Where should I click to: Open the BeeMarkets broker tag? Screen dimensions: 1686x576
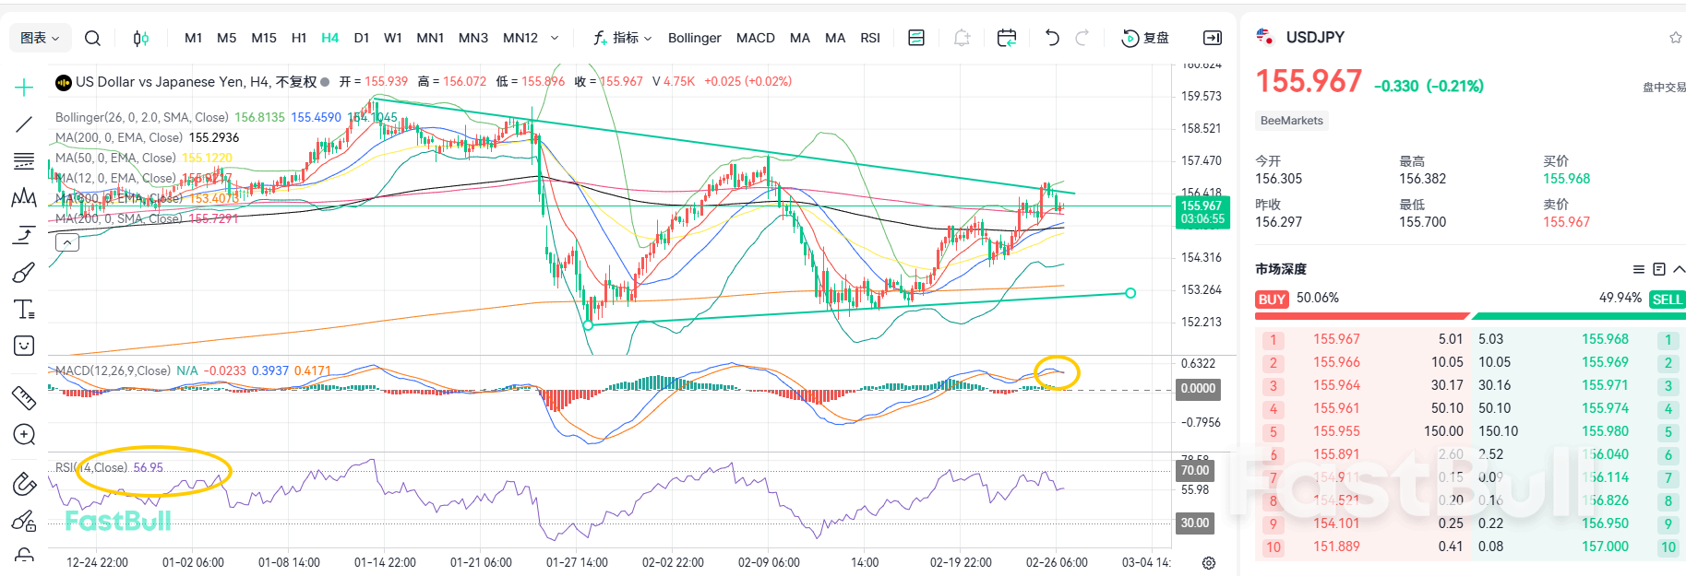(1292, 121)
